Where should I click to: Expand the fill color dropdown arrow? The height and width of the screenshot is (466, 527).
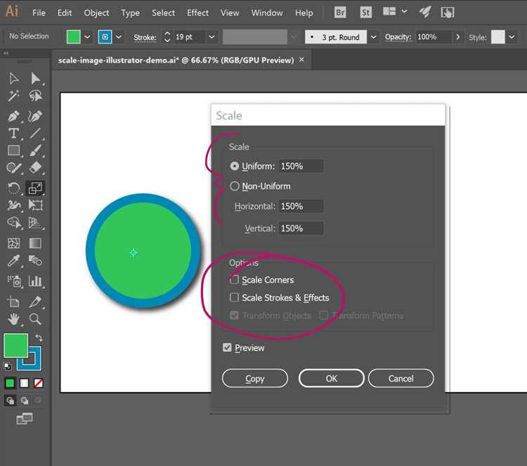(x=87, y=37)
